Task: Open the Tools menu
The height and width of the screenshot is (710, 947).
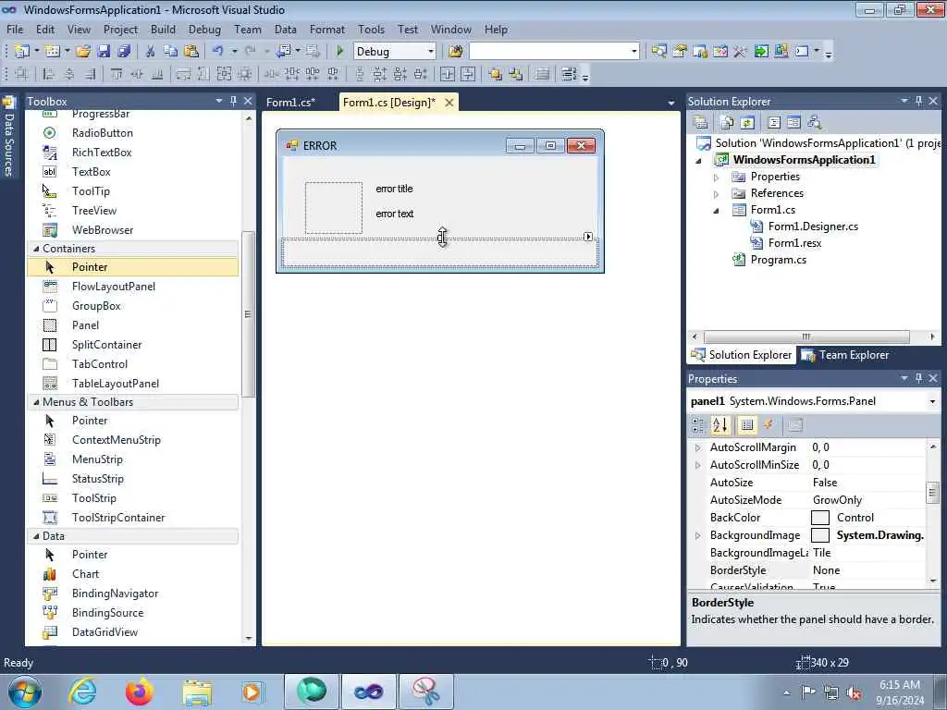Action: click(371, 29)
